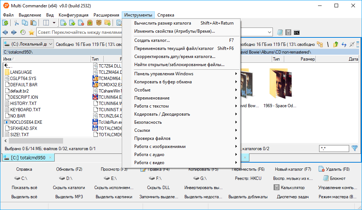The height and width of the screenshot is (210, 362).
Task: Expand Панель управления Windows submenu
Action: 186,74
